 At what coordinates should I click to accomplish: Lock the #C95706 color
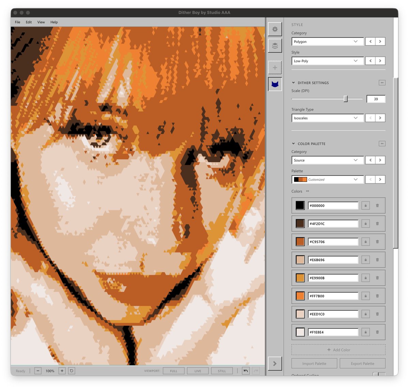coord(365,242)
